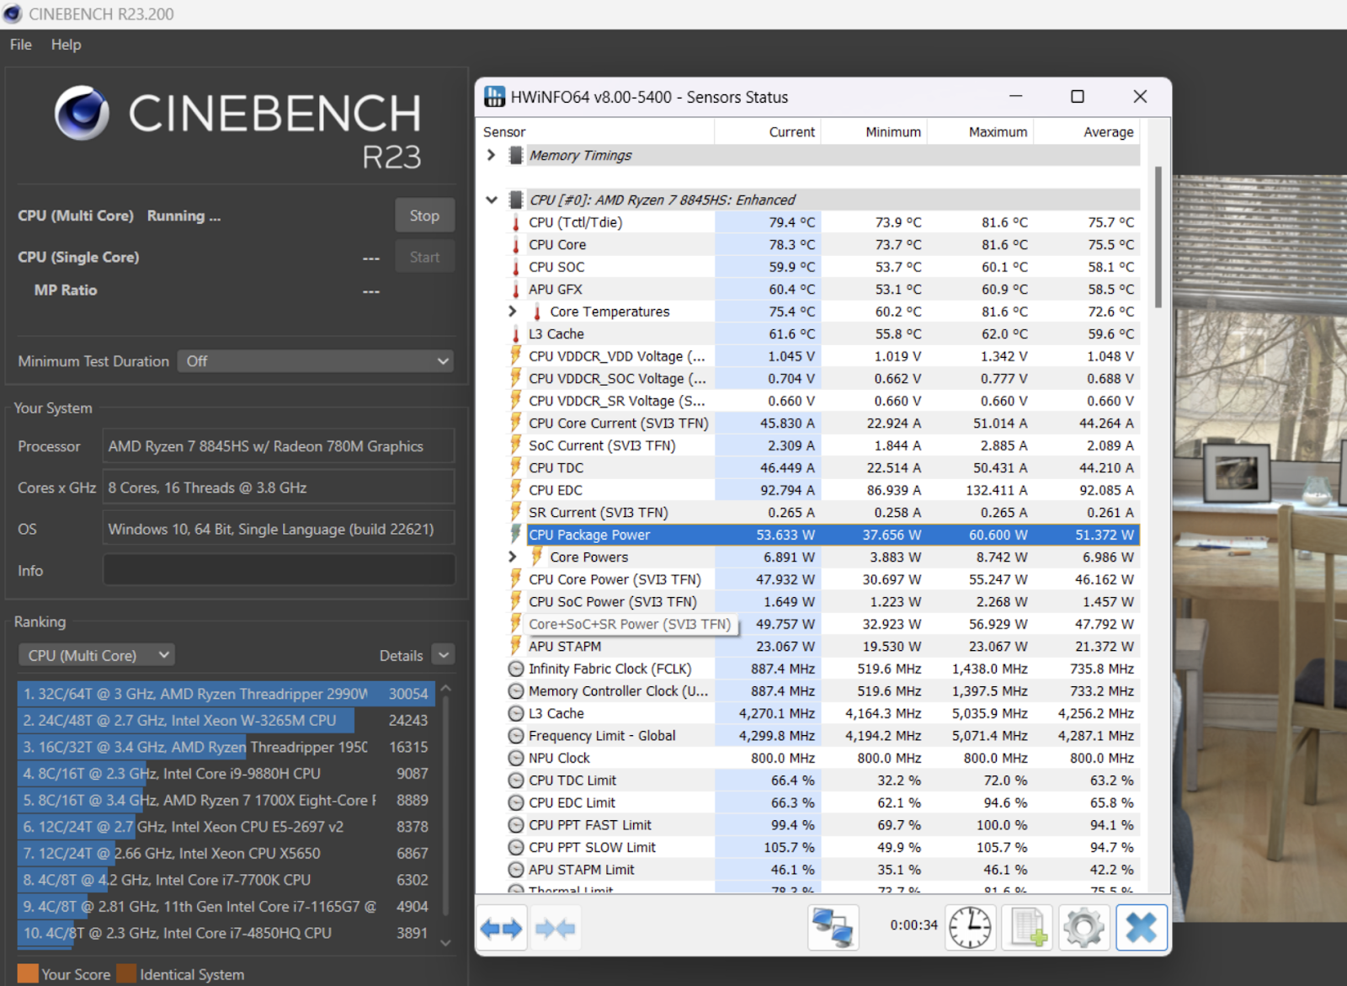Expand the Core Temperatures row

[513, 312]
